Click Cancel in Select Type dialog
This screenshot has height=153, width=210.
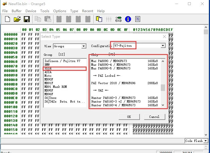point(155,117)
